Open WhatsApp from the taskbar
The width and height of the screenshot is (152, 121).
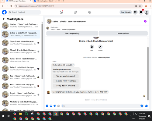pos(26,114)
